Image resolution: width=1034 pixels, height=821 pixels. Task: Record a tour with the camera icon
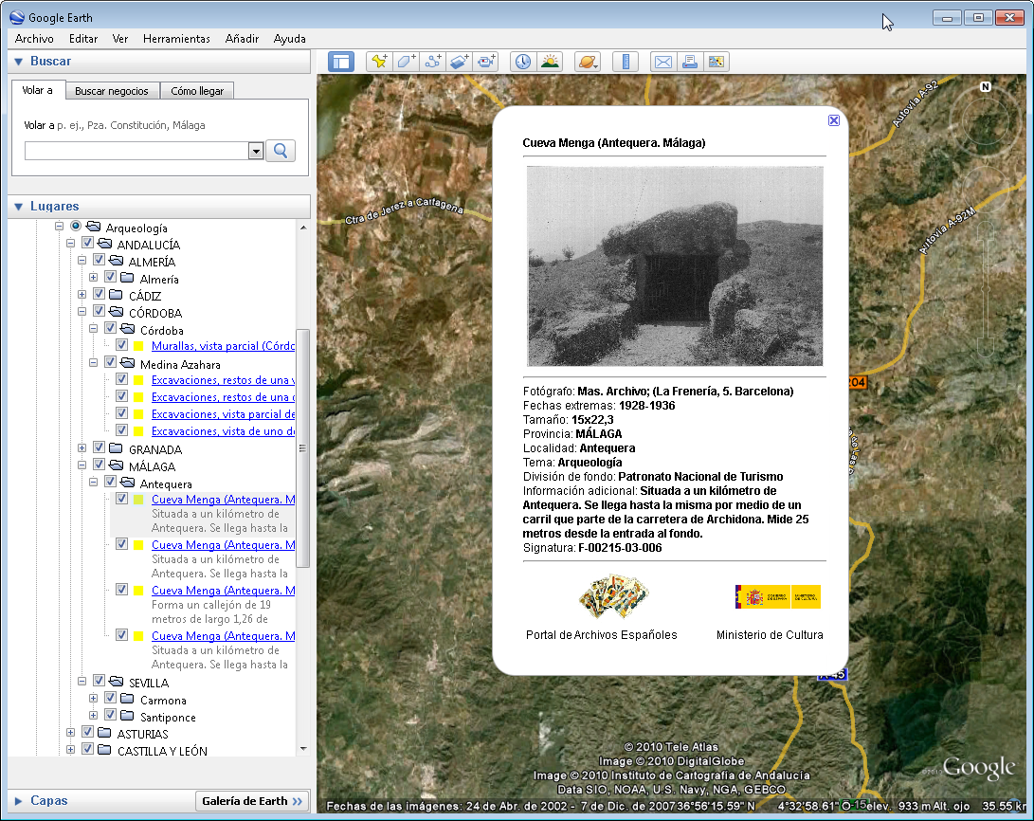pyautogui.click(x=486, y=62)
